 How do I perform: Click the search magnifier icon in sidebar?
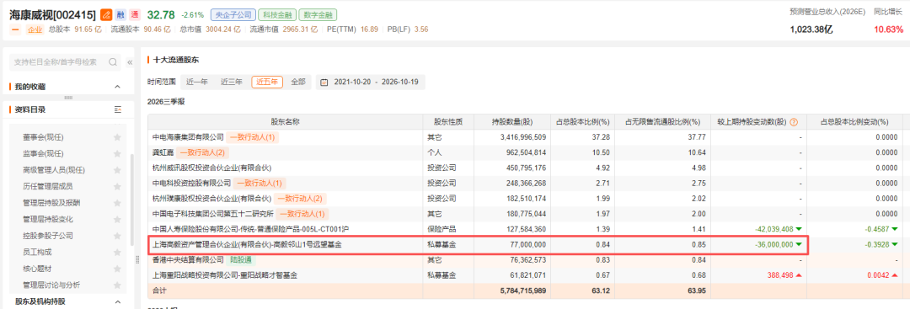(113, 62)
